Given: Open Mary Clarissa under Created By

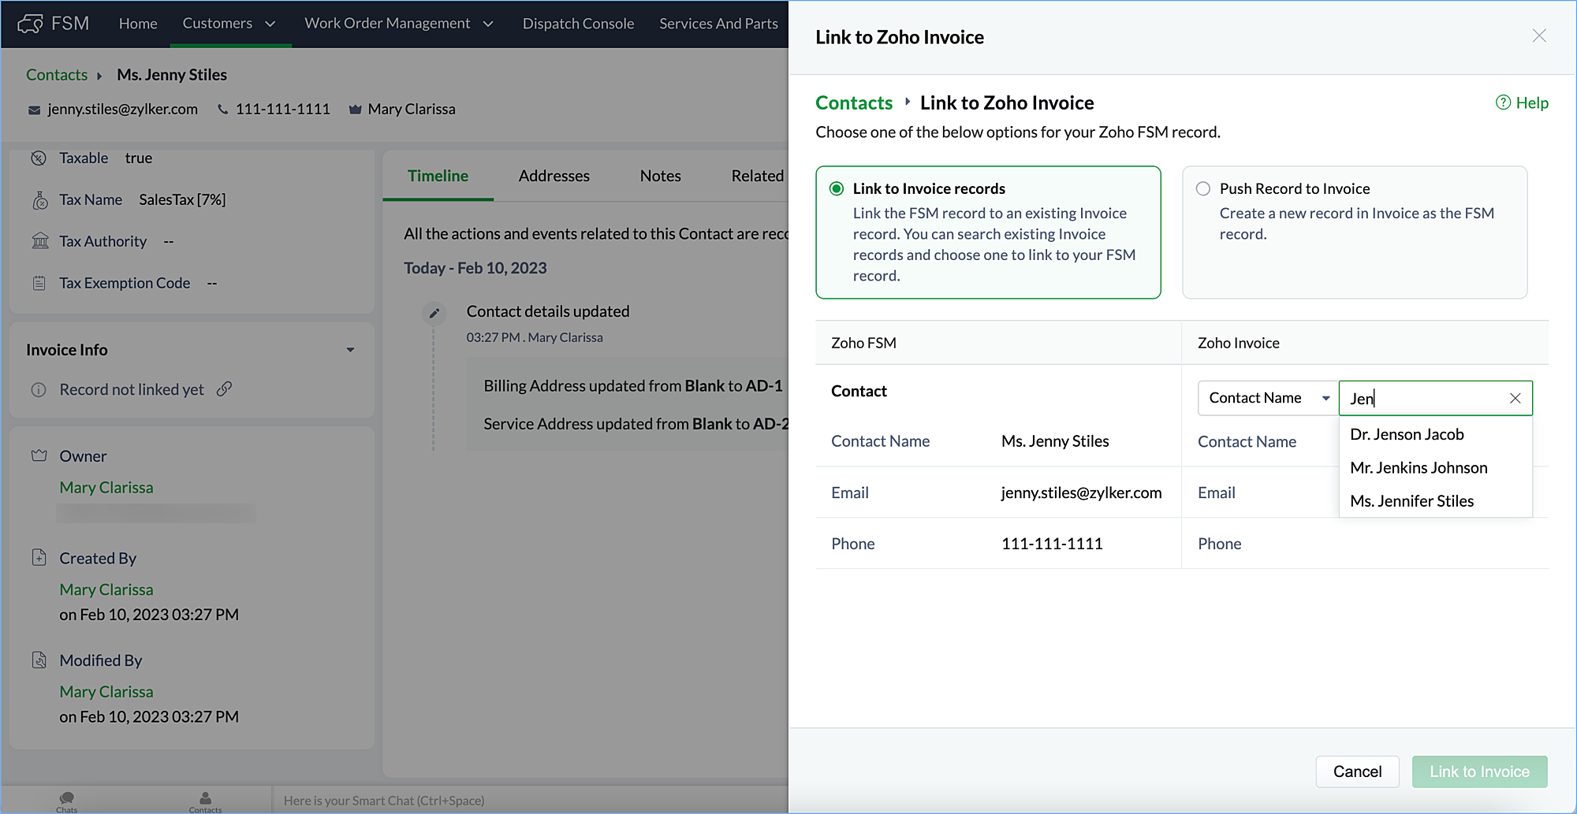Looking at the screenshot, I should tap(106, 590).
